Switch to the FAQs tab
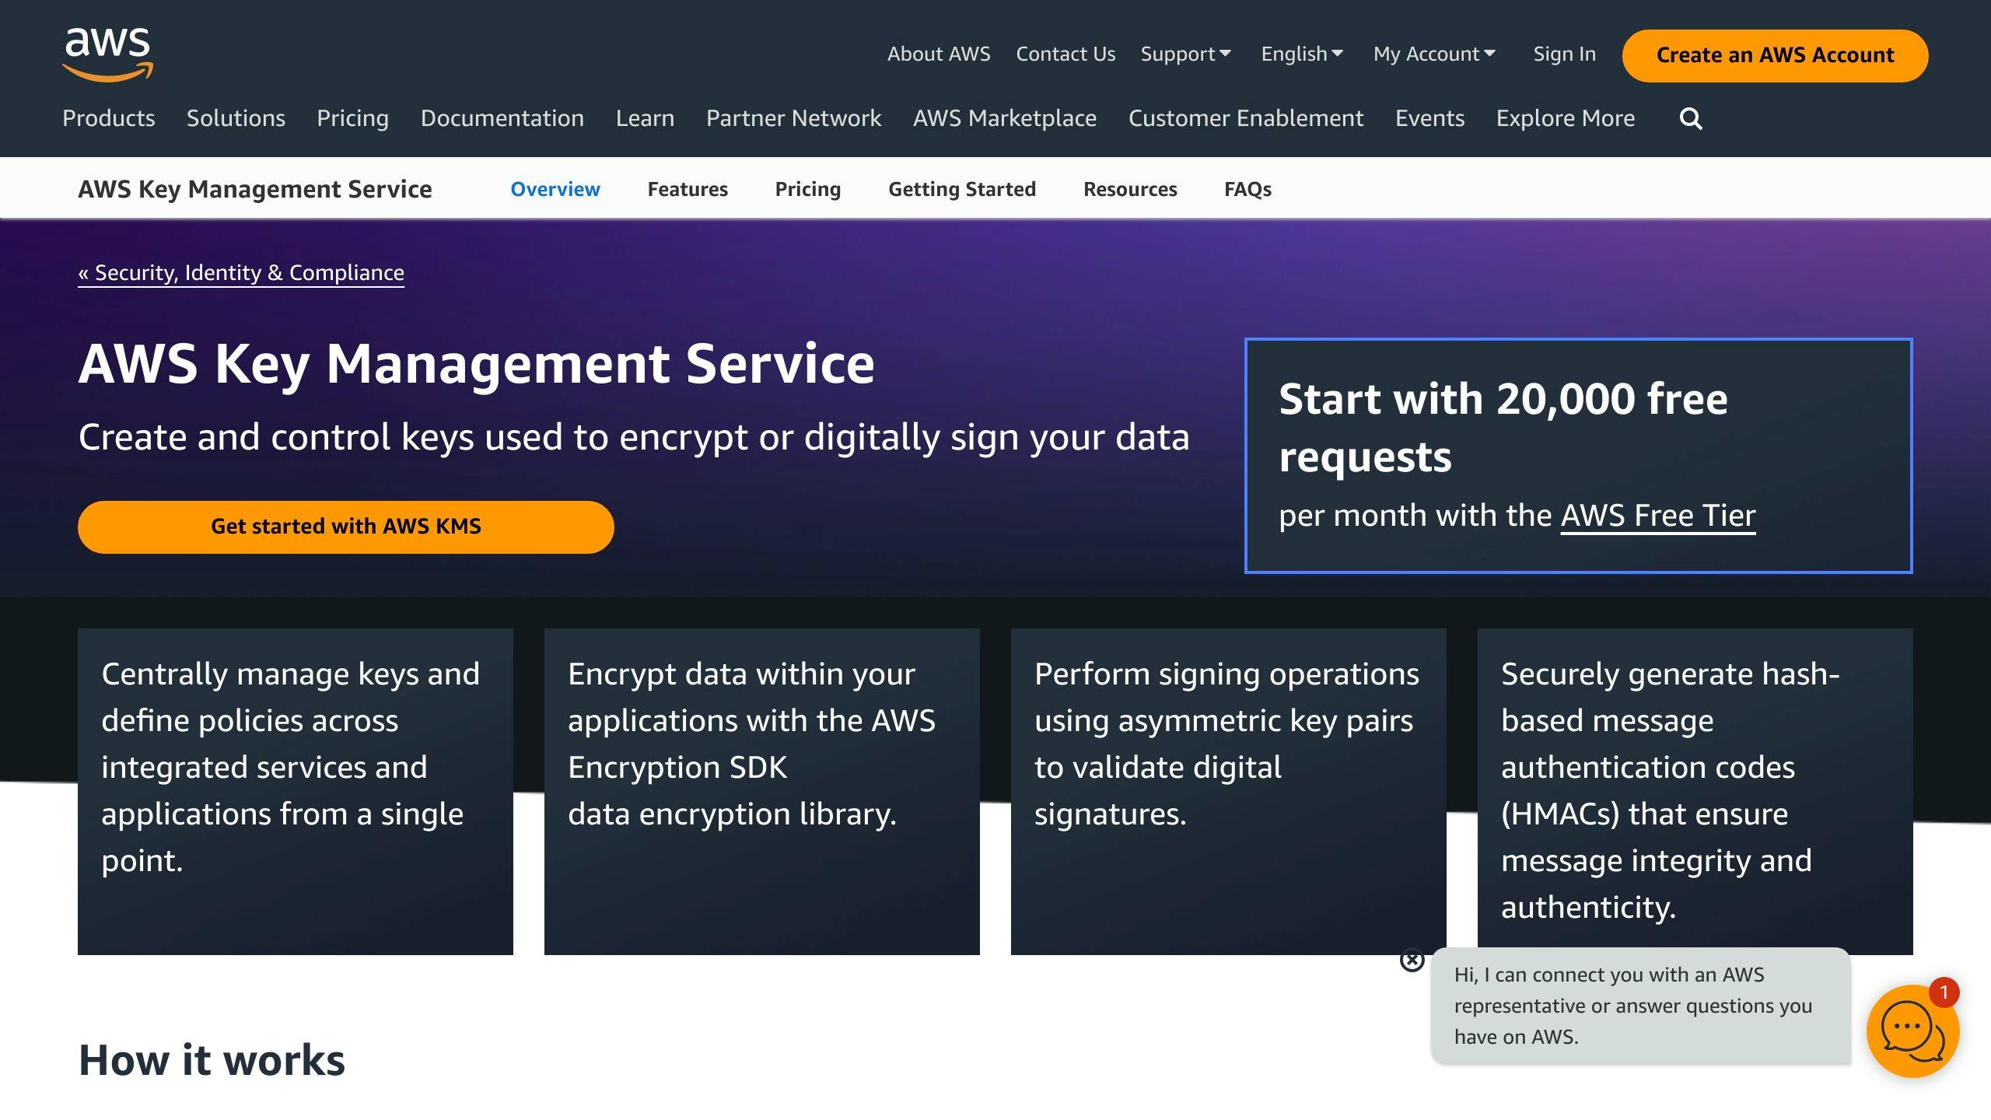Image resolution: width=1991 pixels, height=1120 pixels. click(x=1247, y=189)
